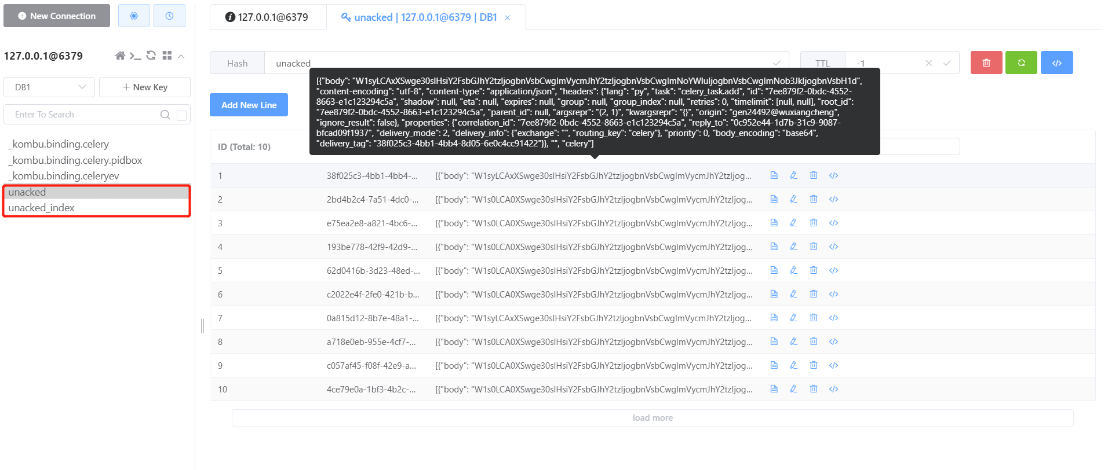View full content of row 7 0a815d12
The height and width of the screenshot is (470, 1108).
[774, 318]
